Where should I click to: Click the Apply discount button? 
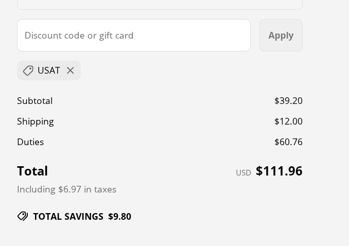[x=281, y=35]
